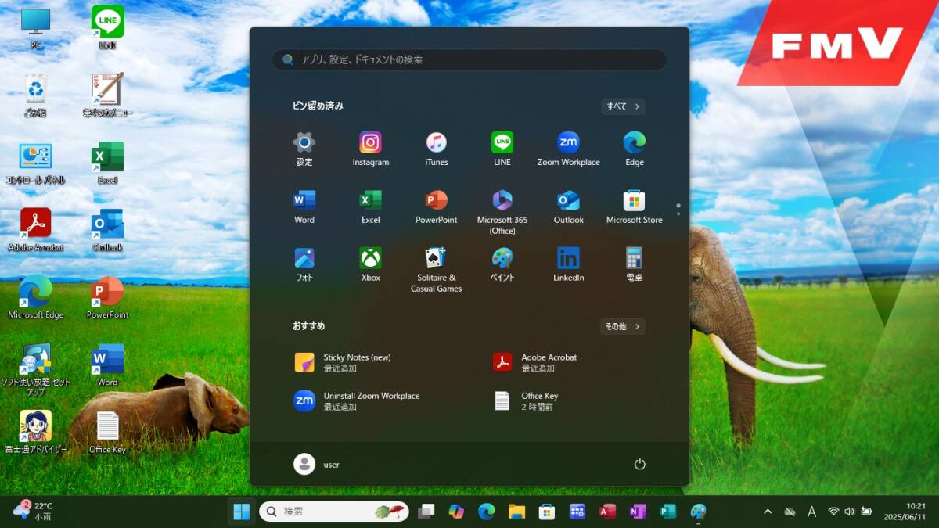Viewport: 939px width, 528px height.
Task: Open the battery status tray icon
Action: click(867, 512)
